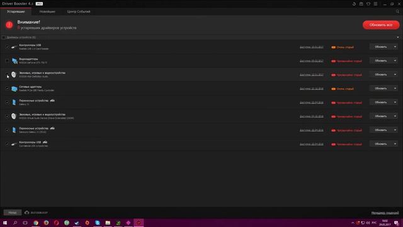Viewport: 403px width, 227px height.
Task: Click the taskbar clock and date
Action: tap(385, 223)
